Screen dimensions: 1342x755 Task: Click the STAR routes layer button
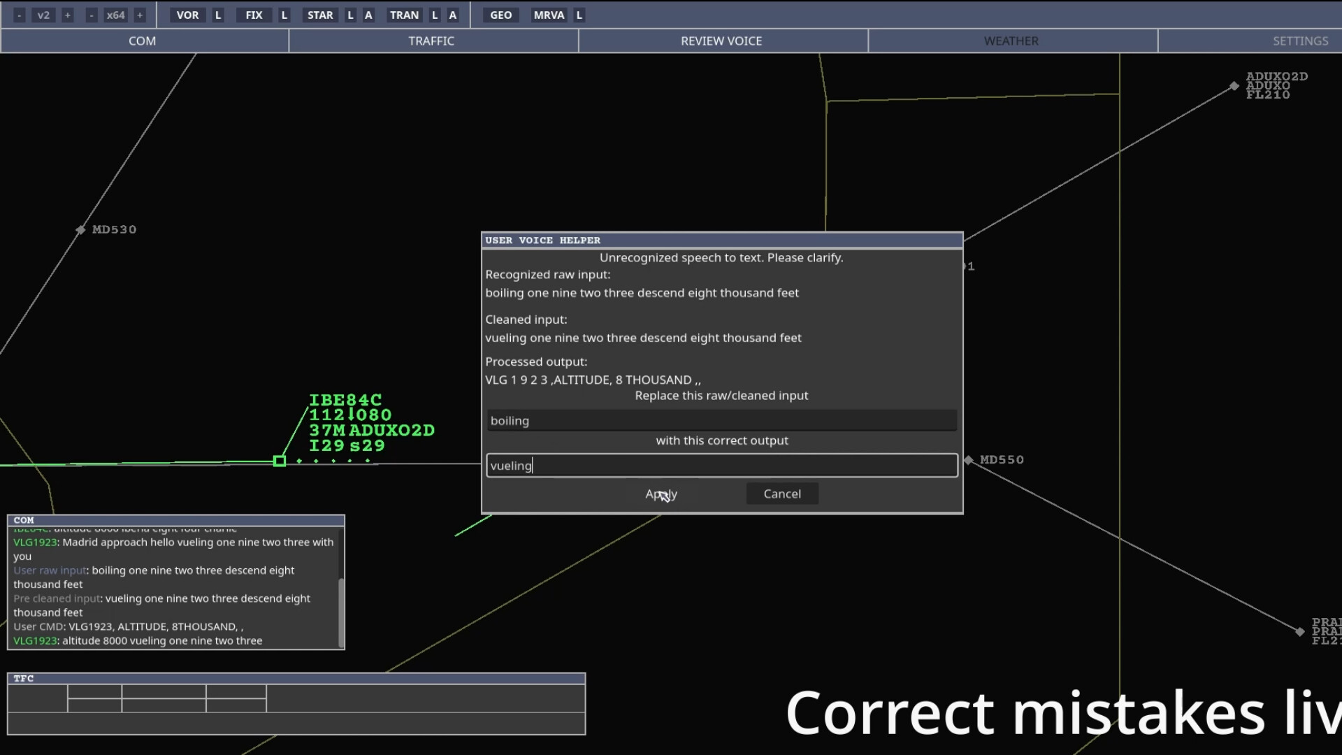320,15
